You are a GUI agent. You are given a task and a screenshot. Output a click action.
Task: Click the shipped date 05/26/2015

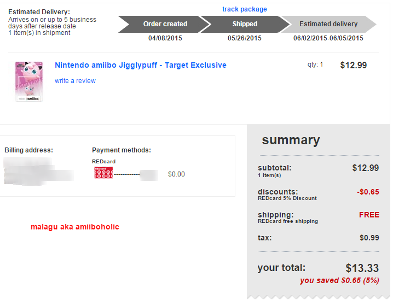click(245, 38)
